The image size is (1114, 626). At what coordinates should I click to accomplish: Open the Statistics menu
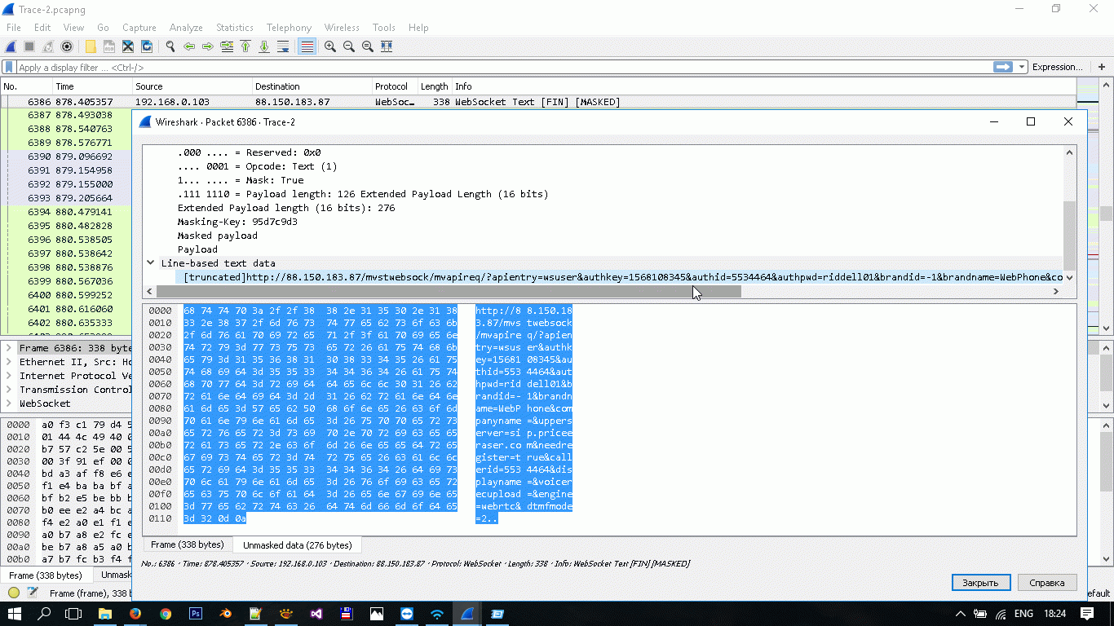(x=235, y=28)
